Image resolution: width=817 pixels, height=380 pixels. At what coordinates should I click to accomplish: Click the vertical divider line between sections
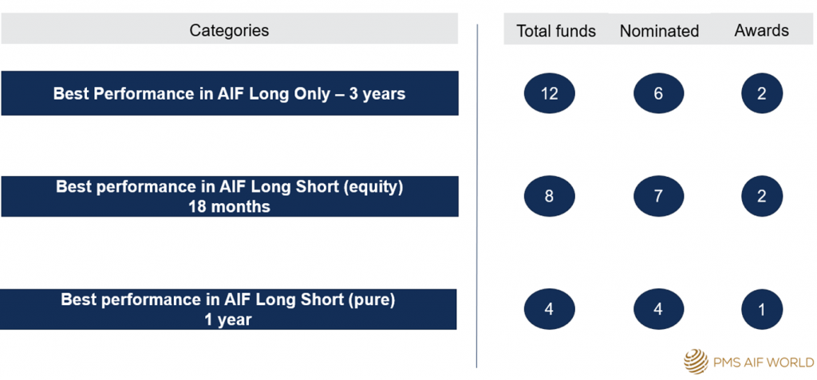point(477,196)
